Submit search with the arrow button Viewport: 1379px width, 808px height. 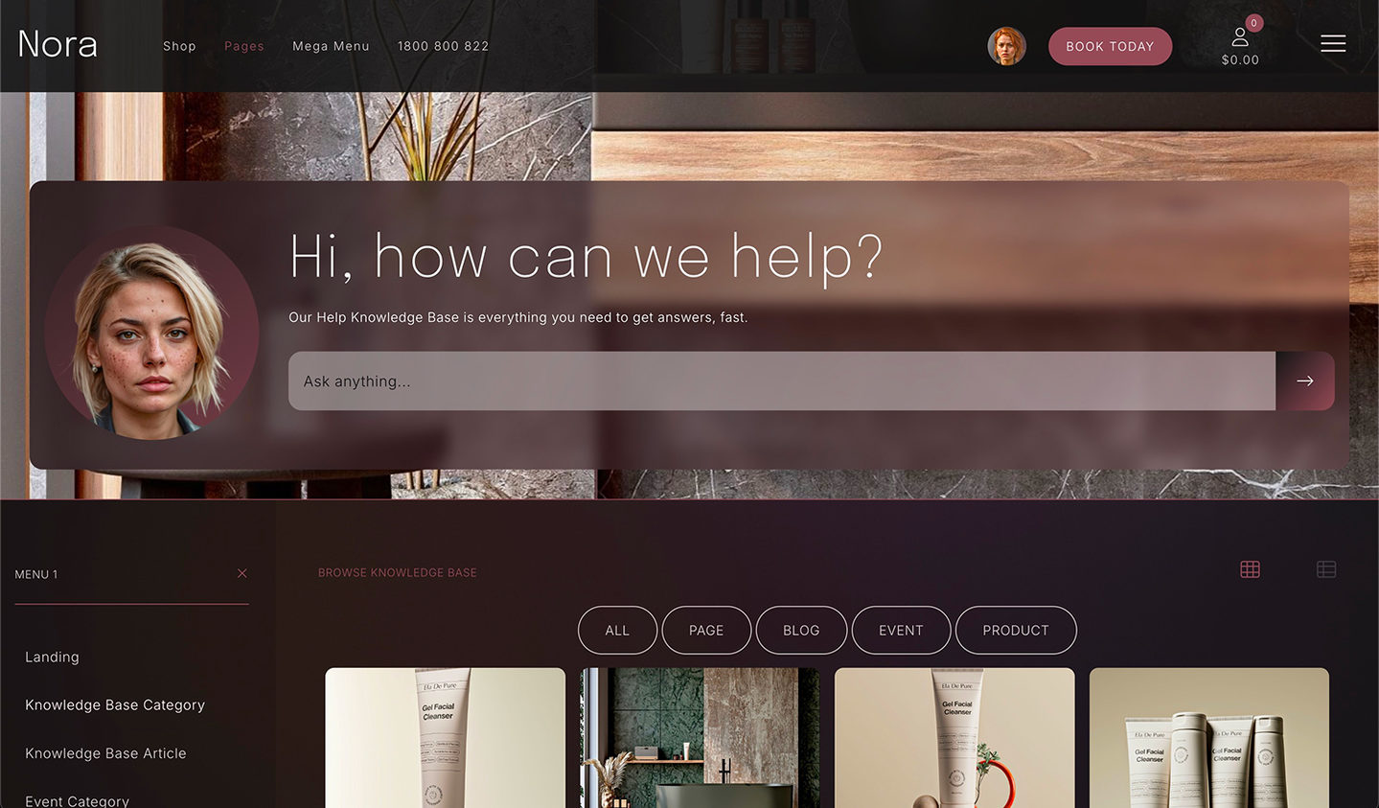(1304, 381)
